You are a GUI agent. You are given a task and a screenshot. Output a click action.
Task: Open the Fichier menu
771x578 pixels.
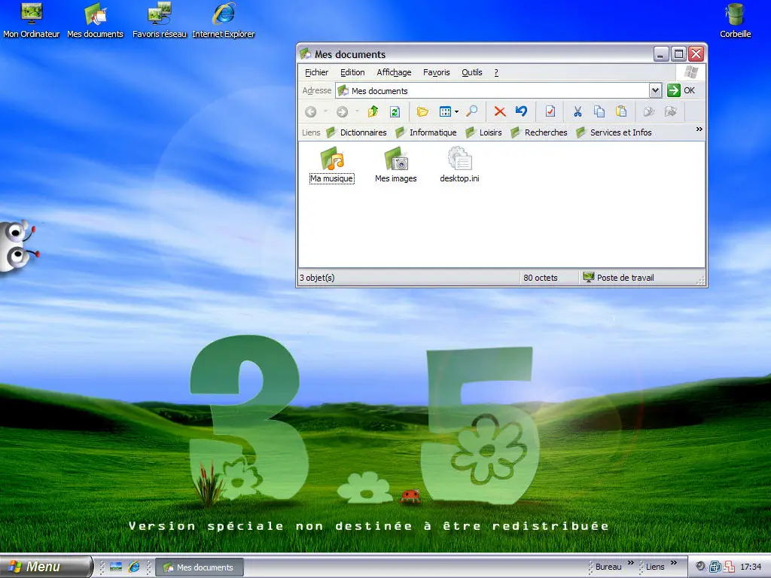317,72
